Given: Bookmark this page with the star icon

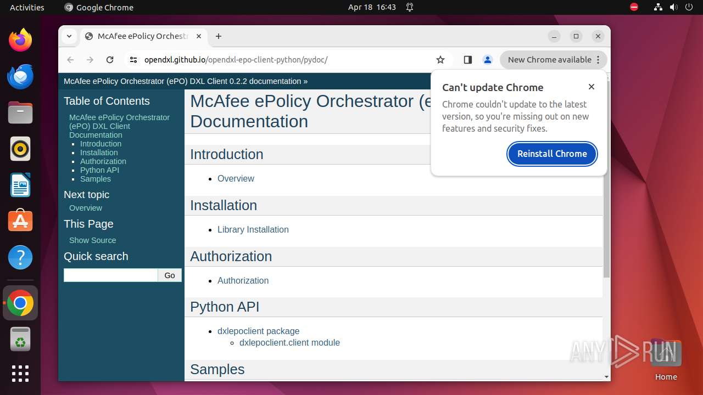Looking at the screenshot, I should 440,60.
